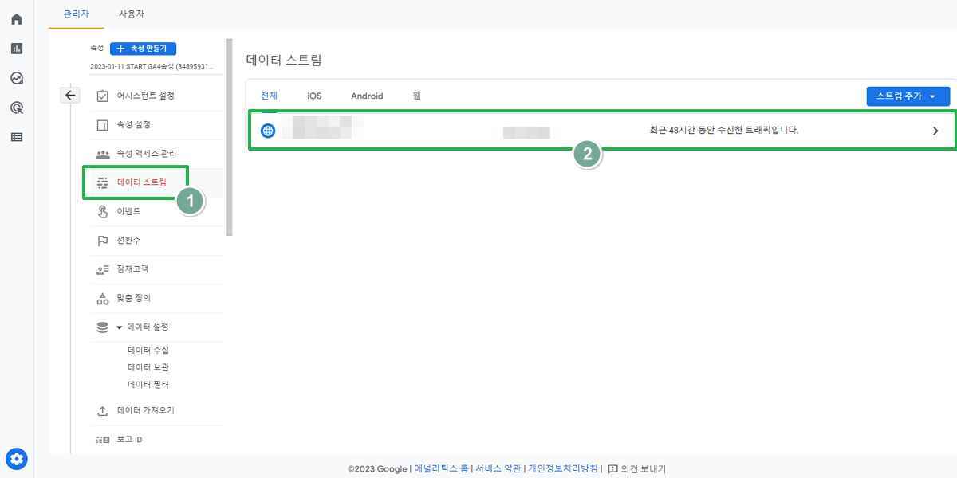Click the 보고 ID icon
The height and width of the screenshot is (478, 957).
(102, 440)
